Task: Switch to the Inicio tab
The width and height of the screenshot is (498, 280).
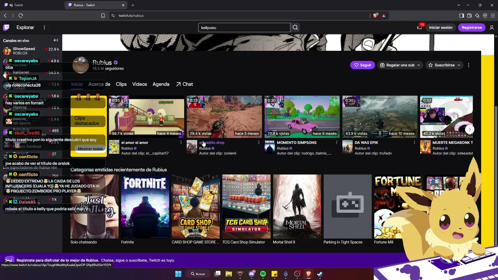Action: 77,84
